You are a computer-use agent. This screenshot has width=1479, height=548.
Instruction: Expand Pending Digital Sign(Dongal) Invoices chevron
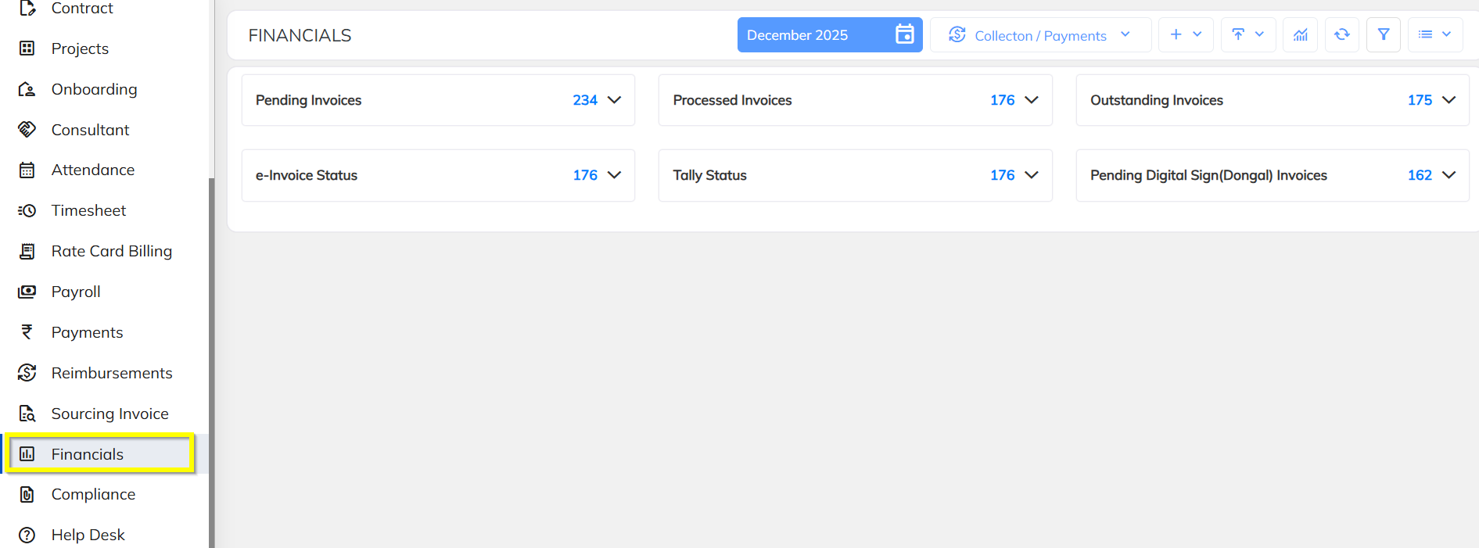coord(1448,175)
